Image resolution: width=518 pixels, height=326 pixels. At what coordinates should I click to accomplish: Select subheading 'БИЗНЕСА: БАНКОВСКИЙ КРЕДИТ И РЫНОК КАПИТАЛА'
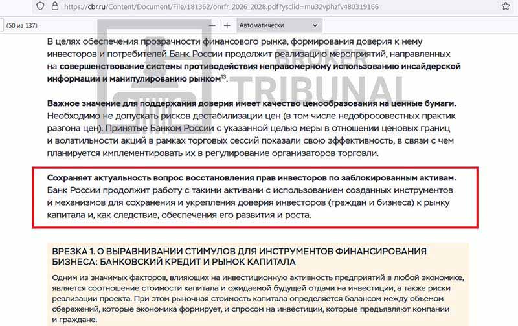click(x=174, y=262)
